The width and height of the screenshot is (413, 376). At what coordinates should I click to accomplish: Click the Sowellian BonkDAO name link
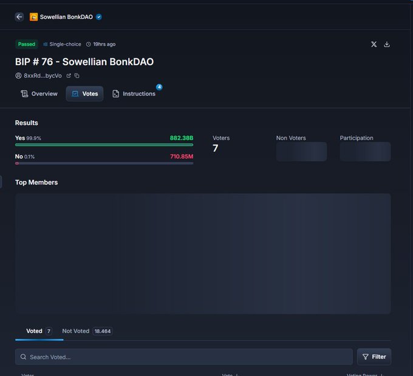click(x=66, y=17)
